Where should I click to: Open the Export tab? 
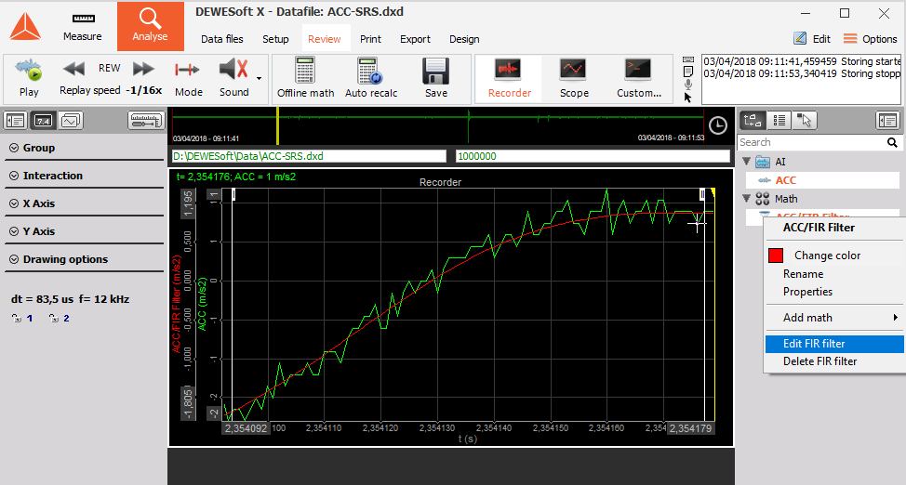coord(415,39)
